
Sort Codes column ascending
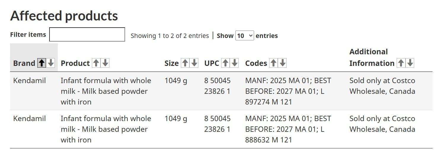[273, 63]
